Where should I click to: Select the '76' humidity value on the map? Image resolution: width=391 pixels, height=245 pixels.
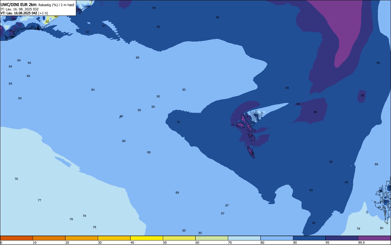click(16, 179)
